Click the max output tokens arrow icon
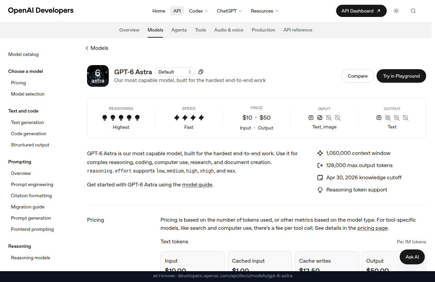The height and width of the screenshot is (282, 435). (x=320, y=165)
